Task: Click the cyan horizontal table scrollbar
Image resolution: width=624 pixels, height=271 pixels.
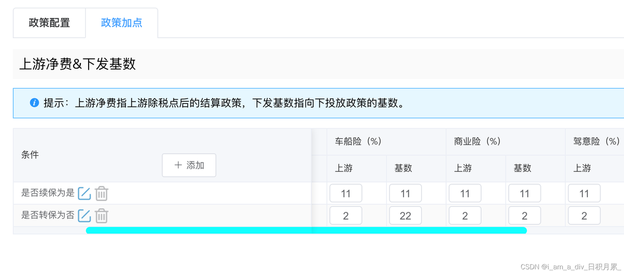Action: 306,231
